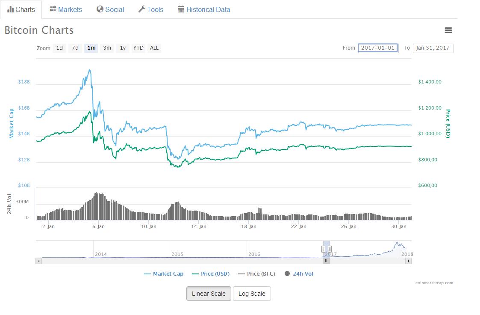This screenshot has height=315, width=480.
Task: Click the Charts tab bar-chart icon
Action: 10,9
